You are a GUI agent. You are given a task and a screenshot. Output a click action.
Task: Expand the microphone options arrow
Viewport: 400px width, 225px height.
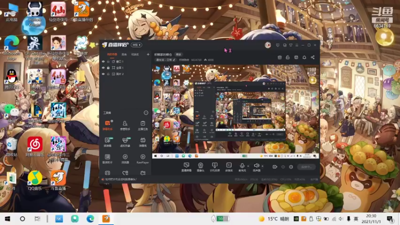click(248, 166)
